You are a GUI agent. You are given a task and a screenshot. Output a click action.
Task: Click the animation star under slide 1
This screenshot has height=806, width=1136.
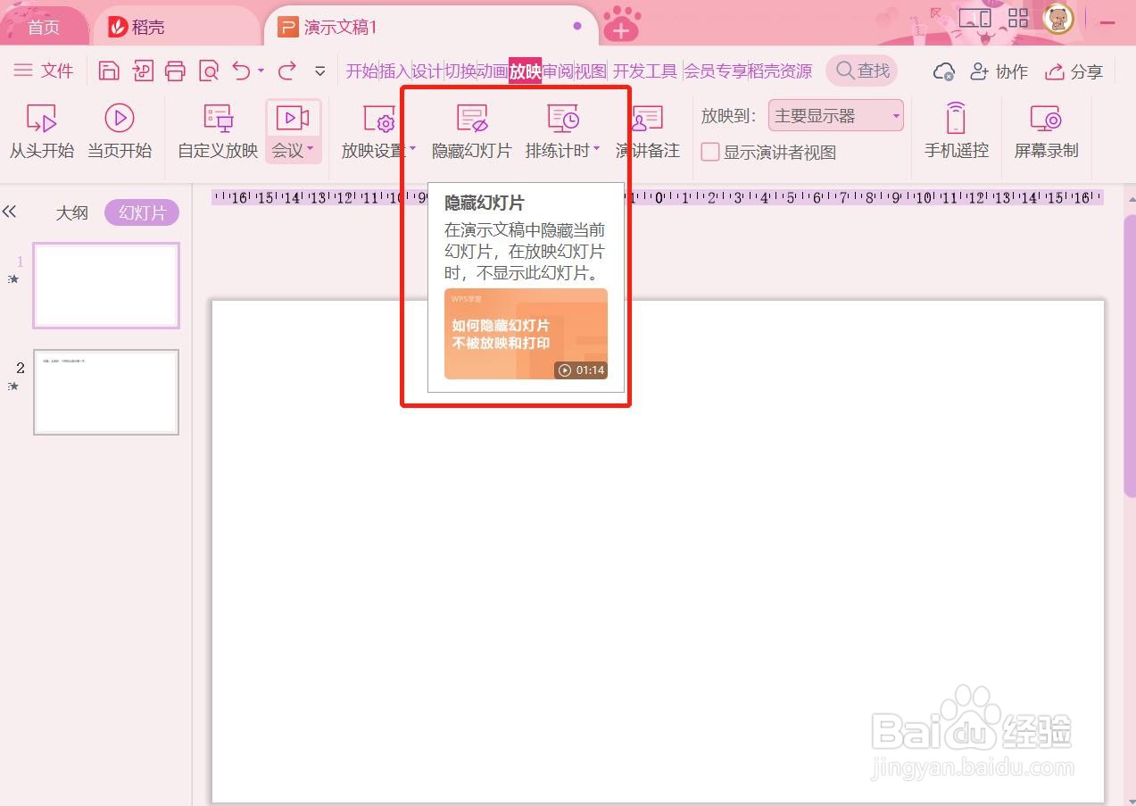pos(12,279)
